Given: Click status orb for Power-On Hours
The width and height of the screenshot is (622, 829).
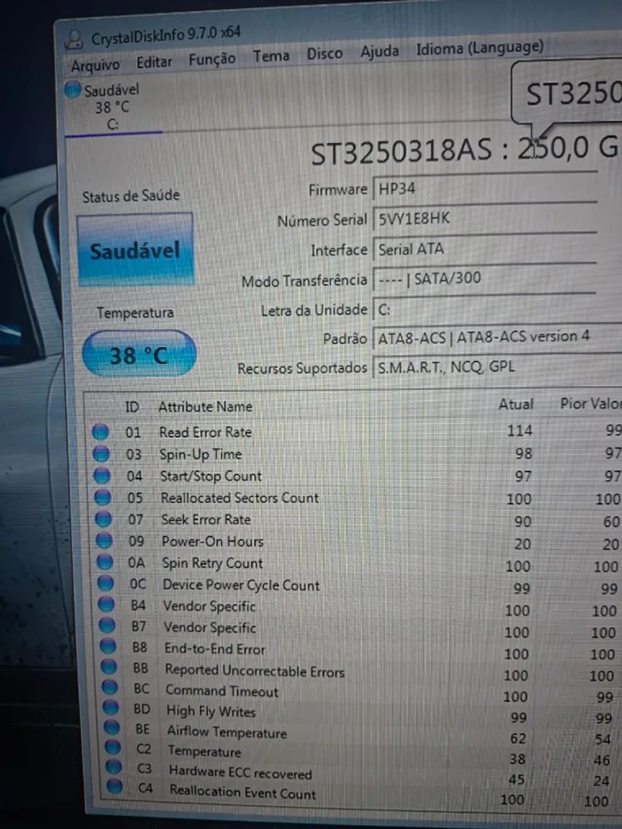Looking at the screenshot, I should tap(104, 540).
